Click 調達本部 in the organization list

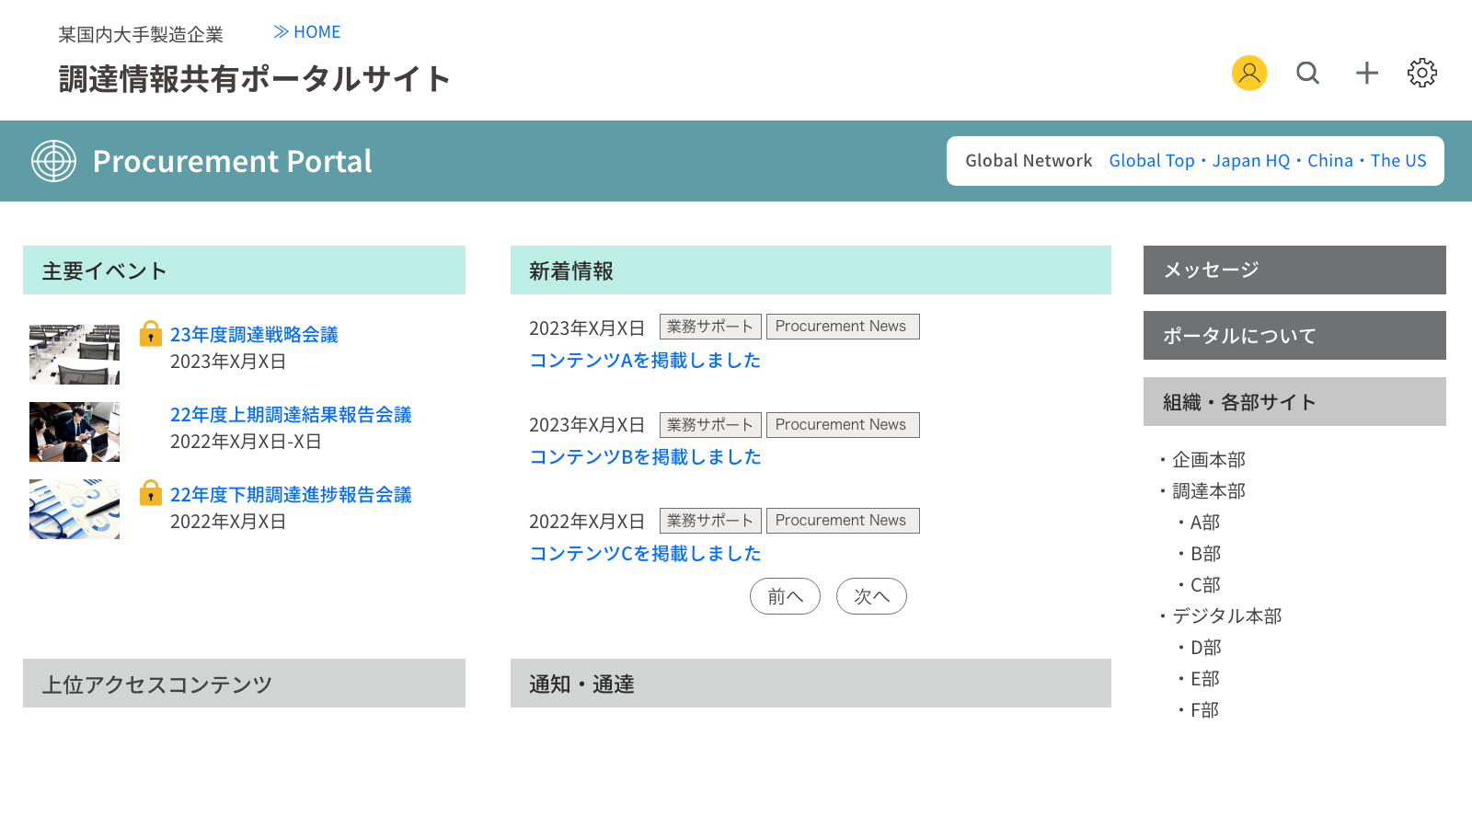(x=1208, y=490)
